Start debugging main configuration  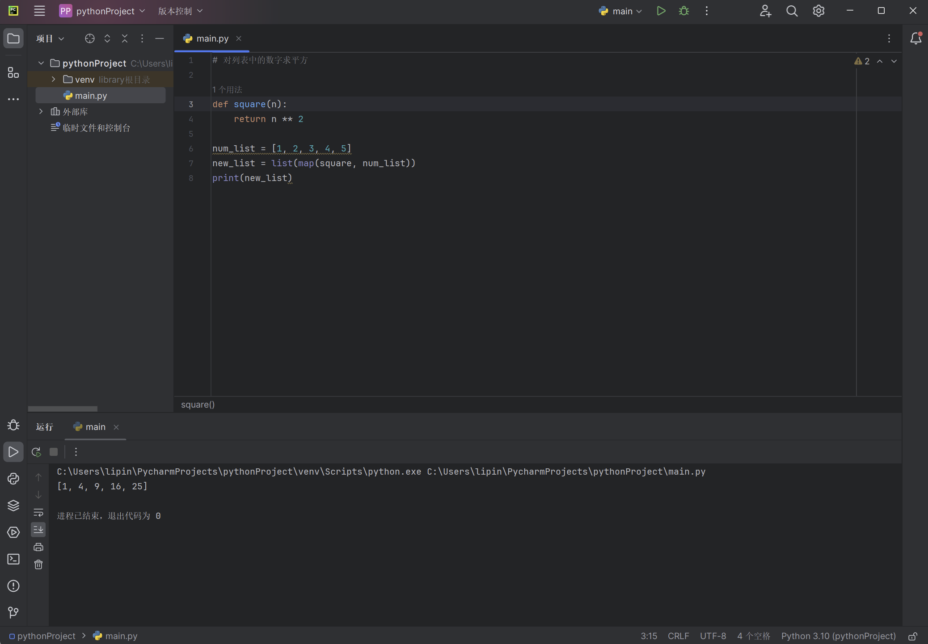tap(684, 11)
